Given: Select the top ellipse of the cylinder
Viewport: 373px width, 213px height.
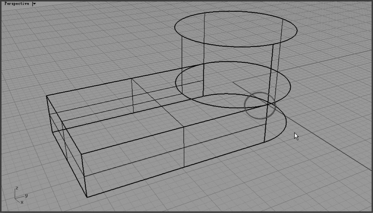Looking at the screenshot, I should coord(236,29).
